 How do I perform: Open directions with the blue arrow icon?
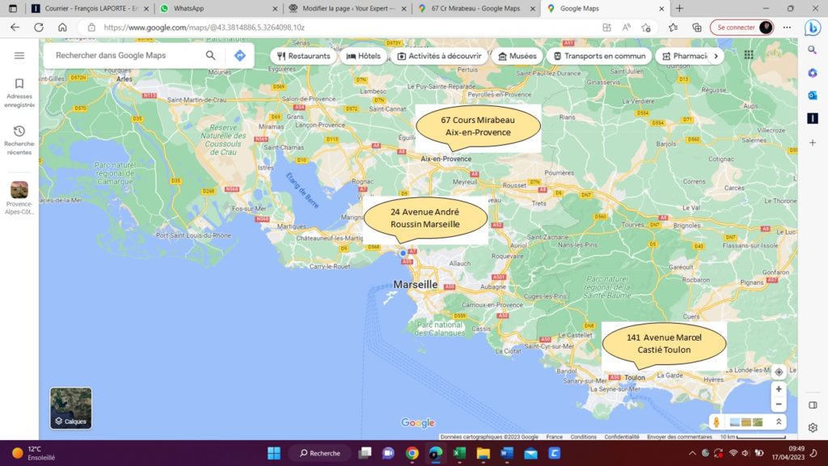(x=239, y=56)
